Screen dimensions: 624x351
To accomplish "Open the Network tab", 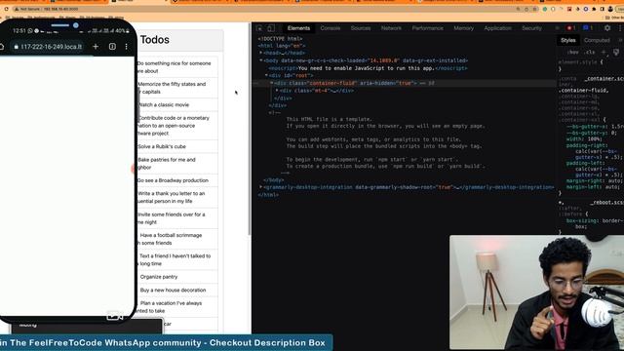I will point(391,28).
